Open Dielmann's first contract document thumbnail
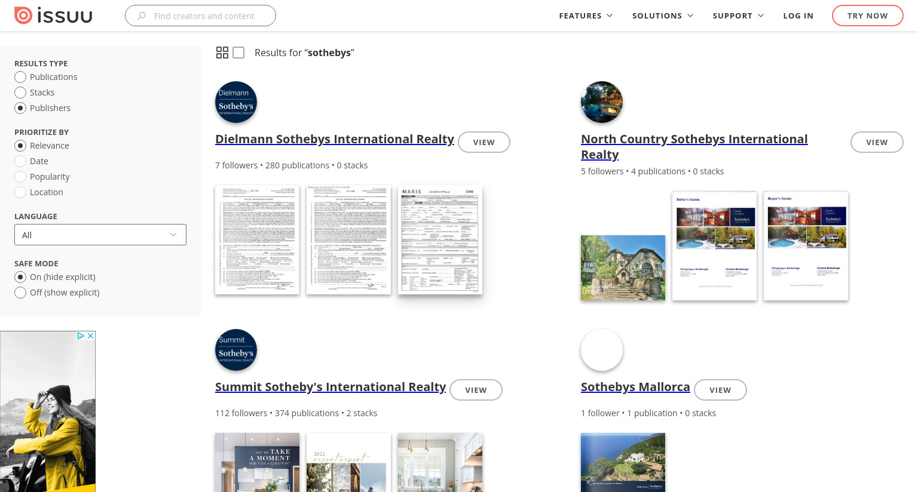The image size is (918, 492). coord(257,240)
